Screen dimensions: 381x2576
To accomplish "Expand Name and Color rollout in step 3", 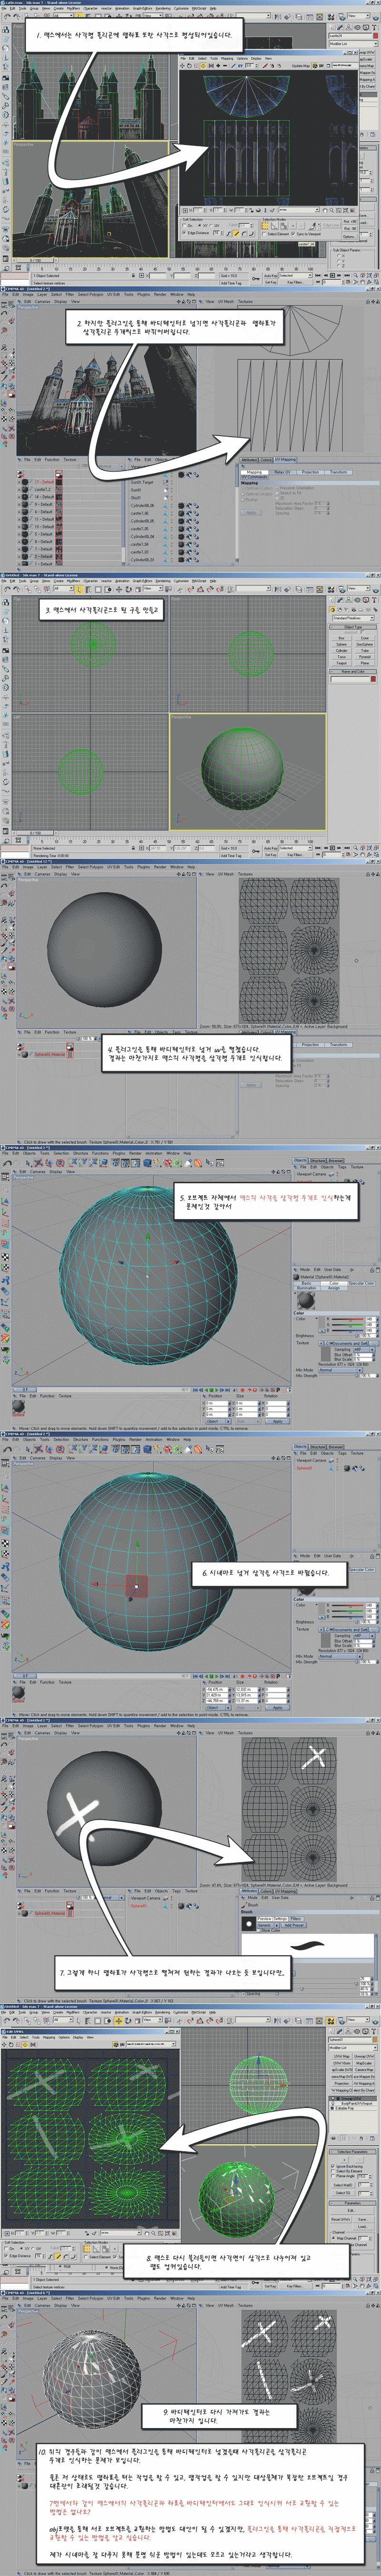I will tap(353, 671).
